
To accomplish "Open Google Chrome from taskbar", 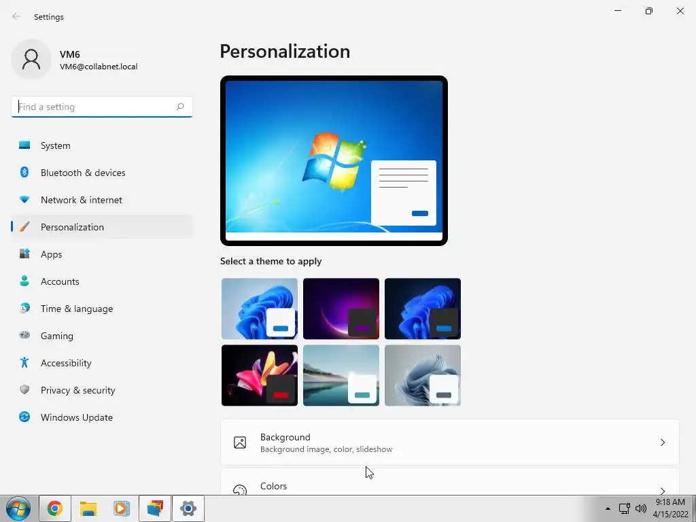I will pos(54,508).
